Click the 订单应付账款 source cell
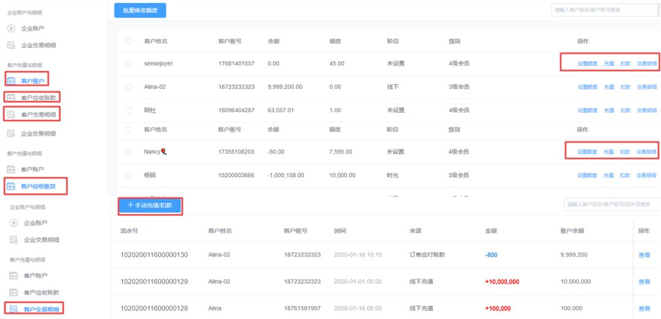Image resolution: width=661 pixels, height=319 pixels. click(427, 255)
